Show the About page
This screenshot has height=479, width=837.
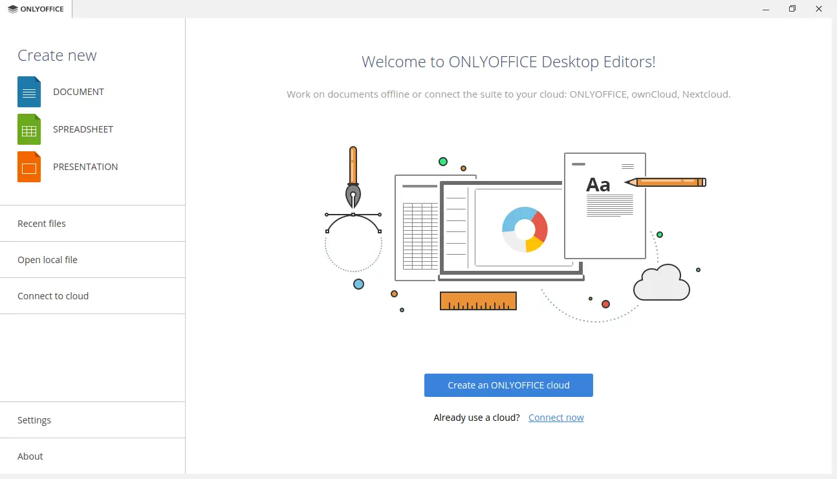point(92,456)
